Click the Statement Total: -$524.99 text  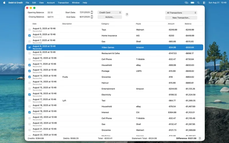[144, 138]
